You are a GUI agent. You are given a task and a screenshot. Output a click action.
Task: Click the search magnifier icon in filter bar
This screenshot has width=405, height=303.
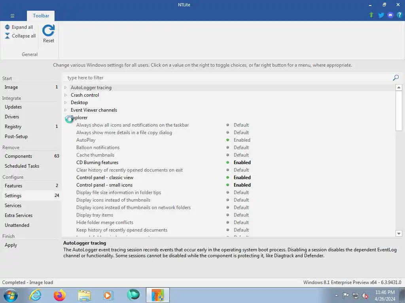click(396, 78)
